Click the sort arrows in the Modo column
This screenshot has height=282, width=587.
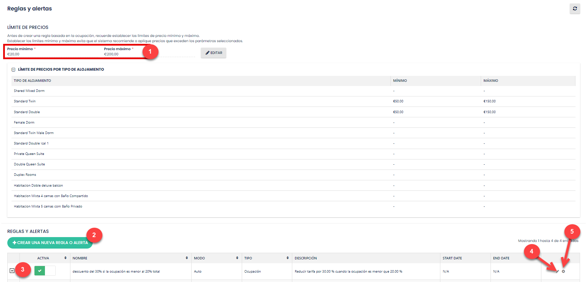point(237,258)
